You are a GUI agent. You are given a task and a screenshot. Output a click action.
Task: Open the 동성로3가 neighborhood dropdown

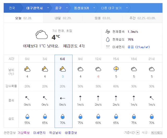point(94,8)
